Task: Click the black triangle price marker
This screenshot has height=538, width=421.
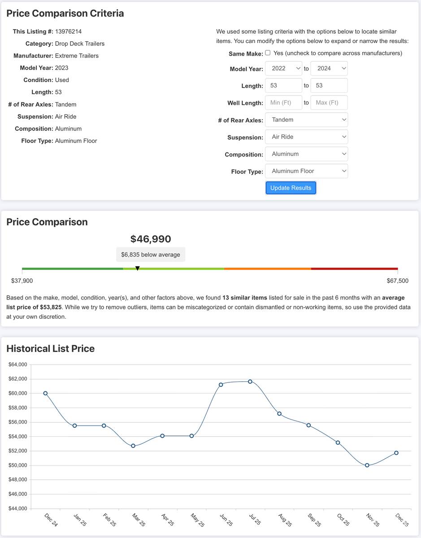Action: [x=138, y=268]
